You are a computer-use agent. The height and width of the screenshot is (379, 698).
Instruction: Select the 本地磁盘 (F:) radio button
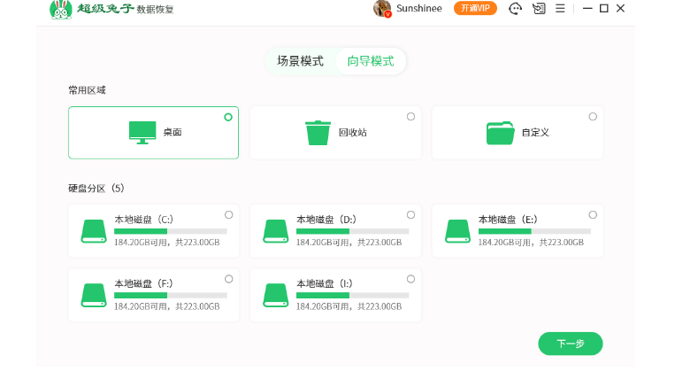[228, 279]
